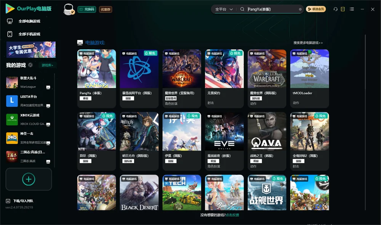Screen dimensions: 381x225
Task: Open the tMODLoader game card
Action: tap(309, 79)
